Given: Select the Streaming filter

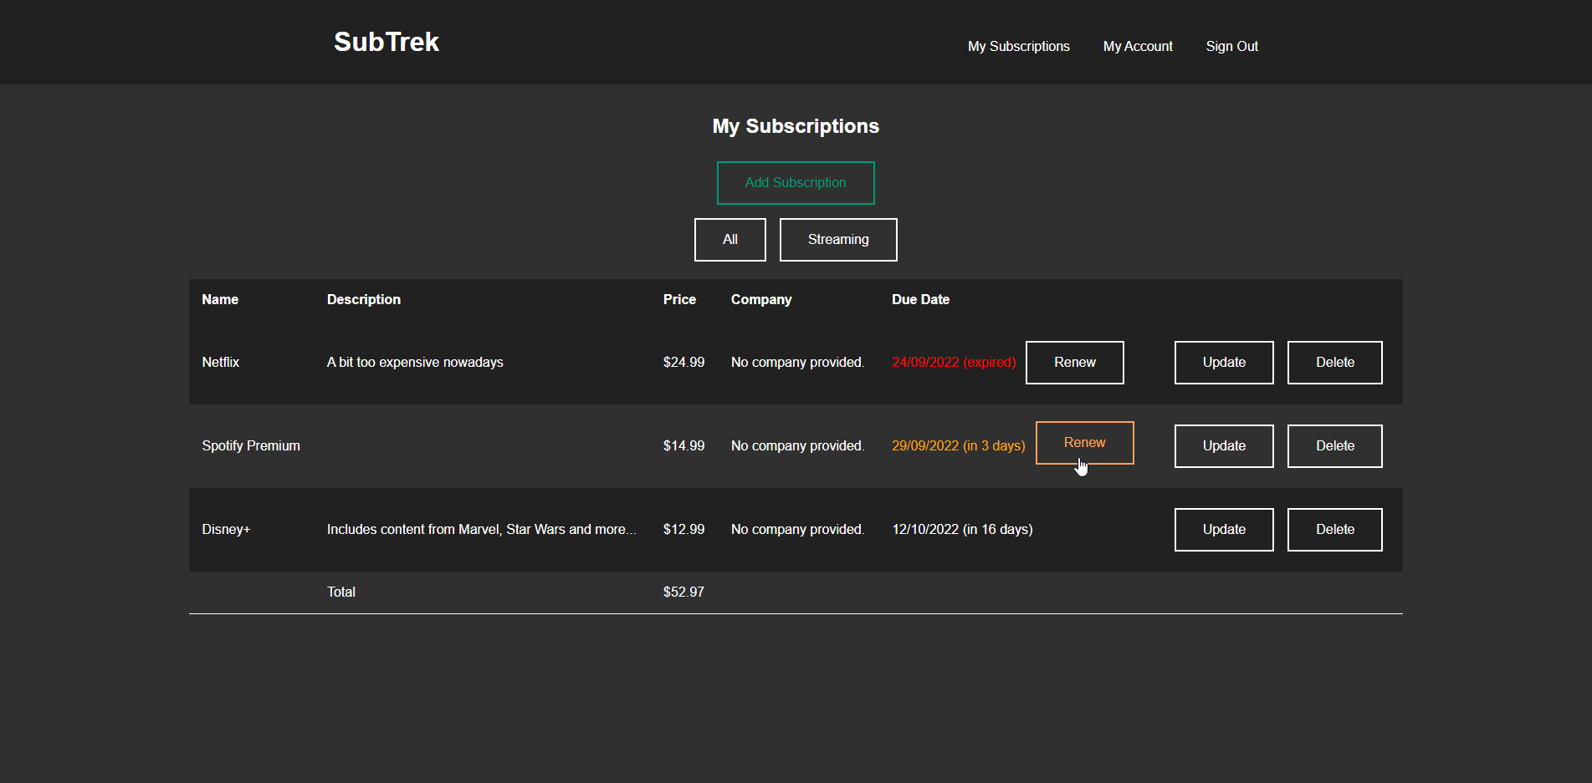Looking at the screenshot, I should [837, 239].
